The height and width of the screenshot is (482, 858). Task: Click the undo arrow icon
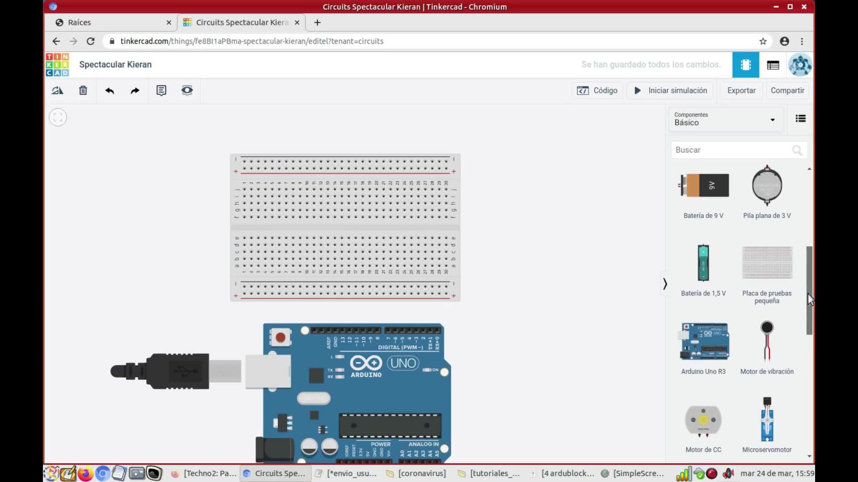click(x=109, y=91)
